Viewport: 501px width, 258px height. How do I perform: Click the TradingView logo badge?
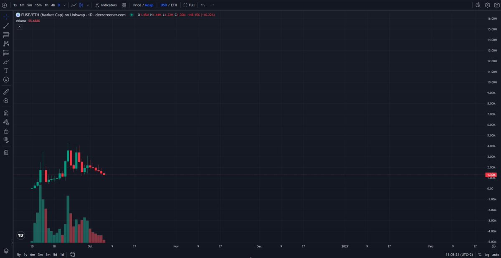pyautogui.click(x=20, y=236)
